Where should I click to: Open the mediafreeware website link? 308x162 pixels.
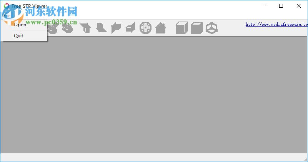(276, 24)
